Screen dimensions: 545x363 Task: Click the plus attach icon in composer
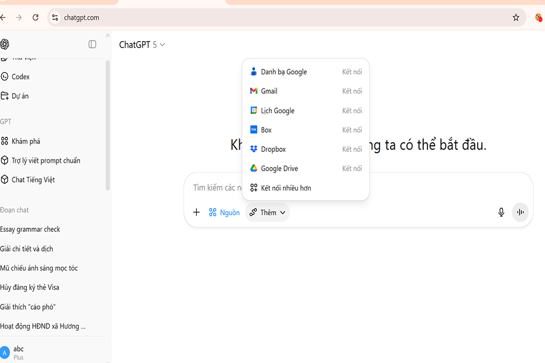coord(196,212)
